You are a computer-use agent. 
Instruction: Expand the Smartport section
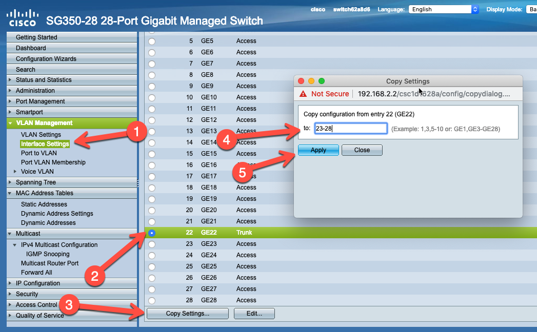10,112
